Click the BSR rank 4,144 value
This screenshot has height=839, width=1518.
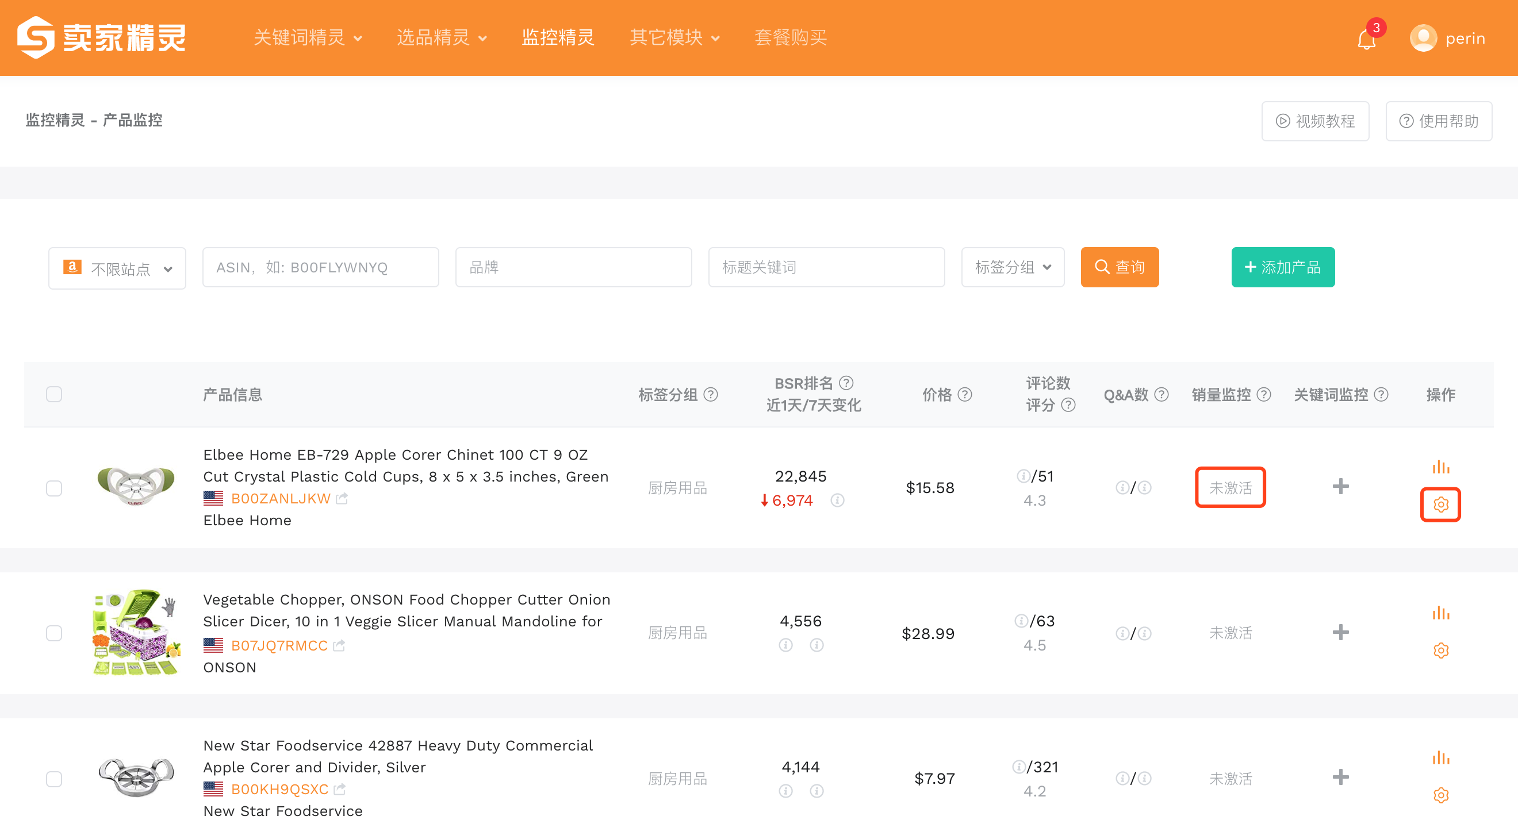pos(800,767)
